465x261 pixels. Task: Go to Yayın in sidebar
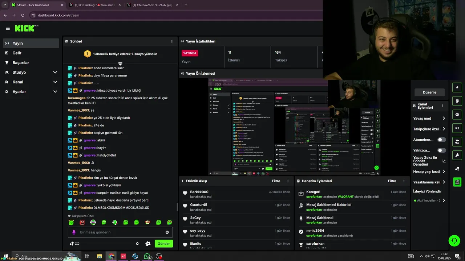(31, 43)
